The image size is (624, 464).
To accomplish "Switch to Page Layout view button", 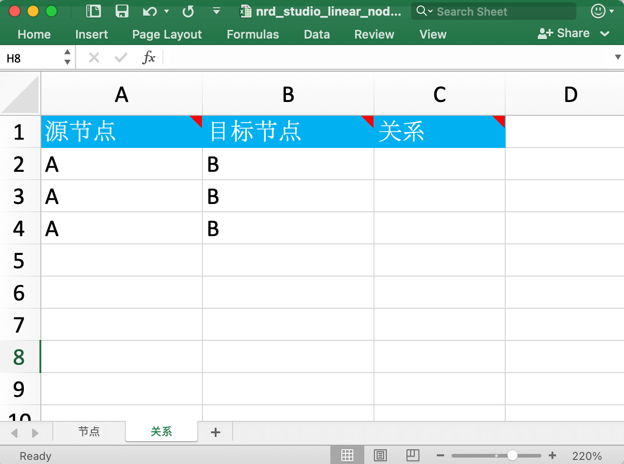I will coord(380,455).
